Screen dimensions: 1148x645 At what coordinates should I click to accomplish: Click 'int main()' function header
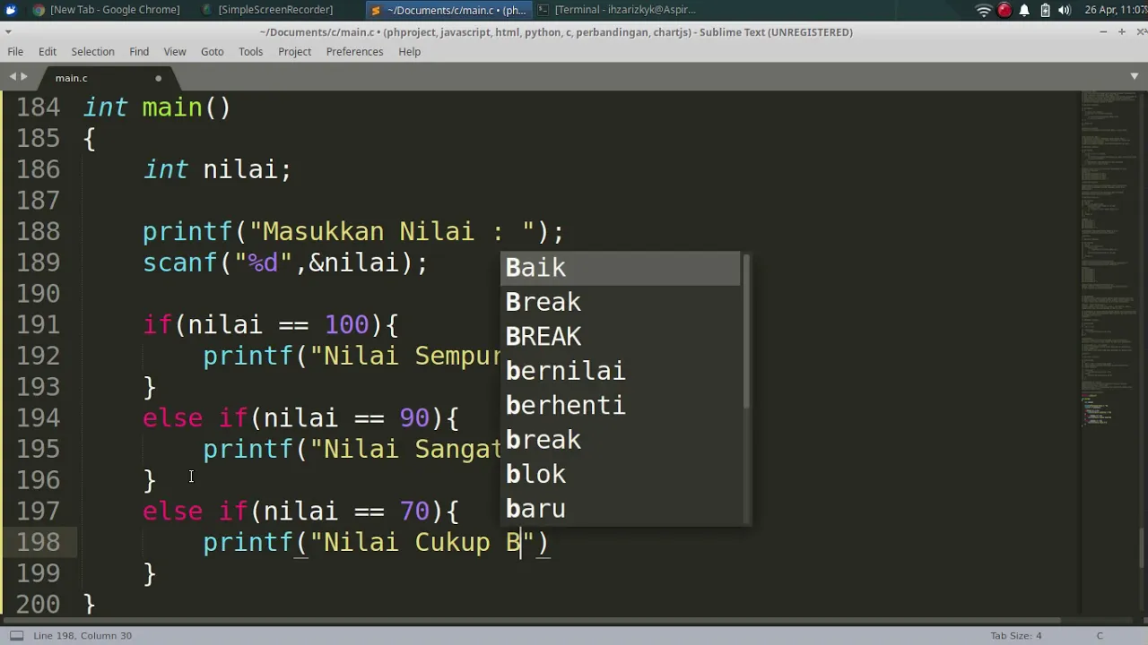tap(157, 107)
